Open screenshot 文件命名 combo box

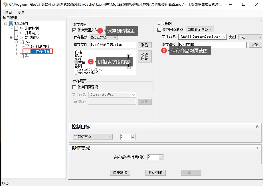point(203,37)
